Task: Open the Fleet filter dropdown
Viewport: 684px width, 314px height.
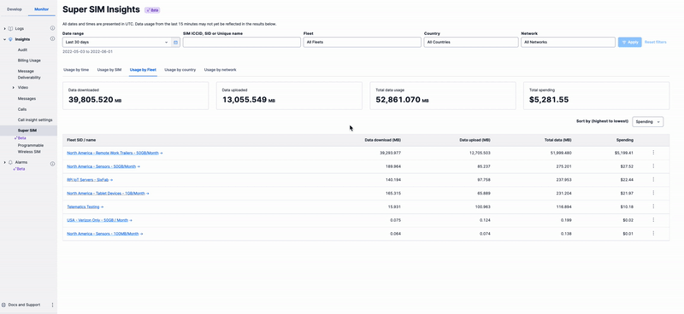Action: coord(362,43)
